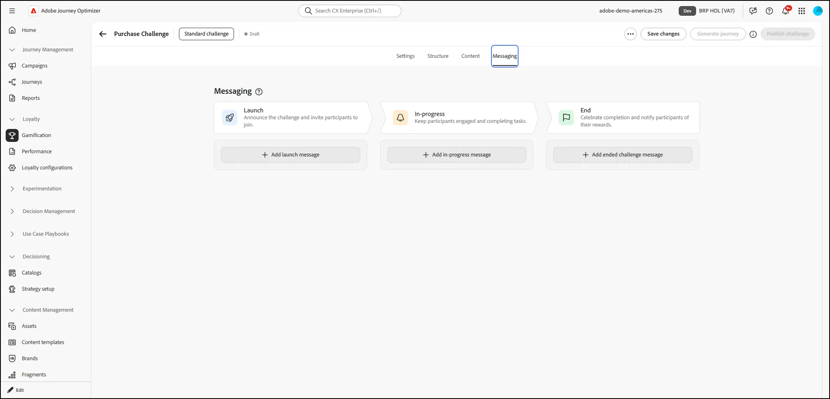The height and width of the screenshot is (399, 830).
Task: Click Add in-progress message
Action: coord(457,155)
